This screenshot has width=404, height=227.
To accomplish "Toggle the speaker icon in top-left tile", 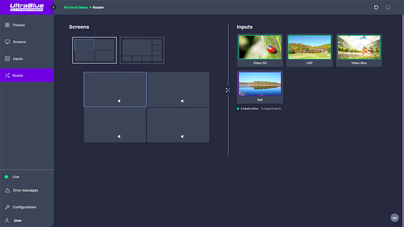I will pyautogui.click(x=119, y=101).
